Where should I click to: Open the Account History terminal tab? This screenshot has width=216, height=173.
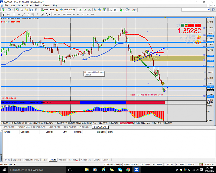[x=32, y=160]
